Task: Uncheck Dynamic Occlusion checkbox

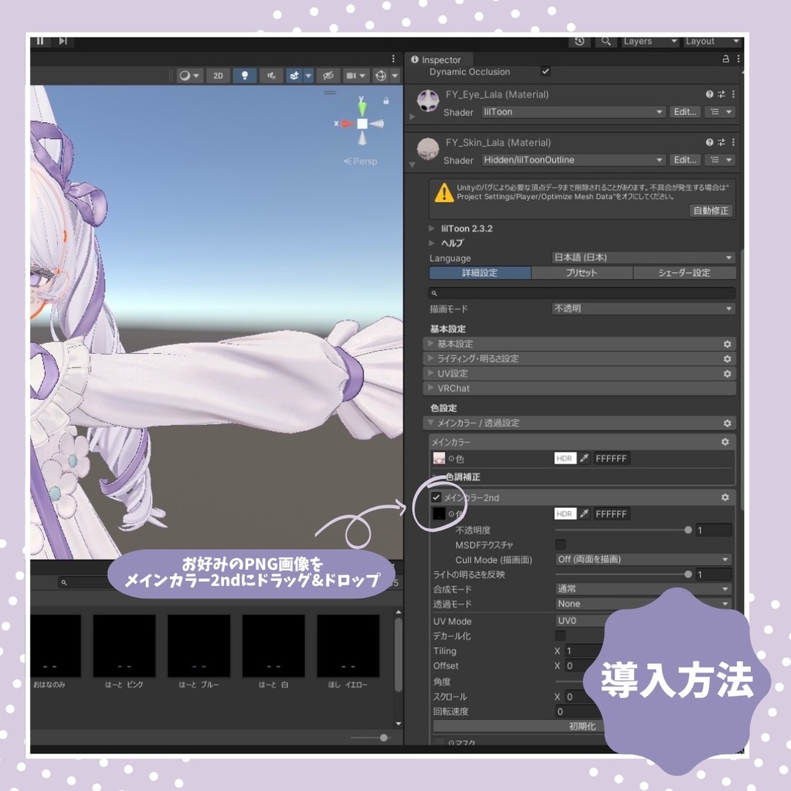Action: tap(545, 72)
